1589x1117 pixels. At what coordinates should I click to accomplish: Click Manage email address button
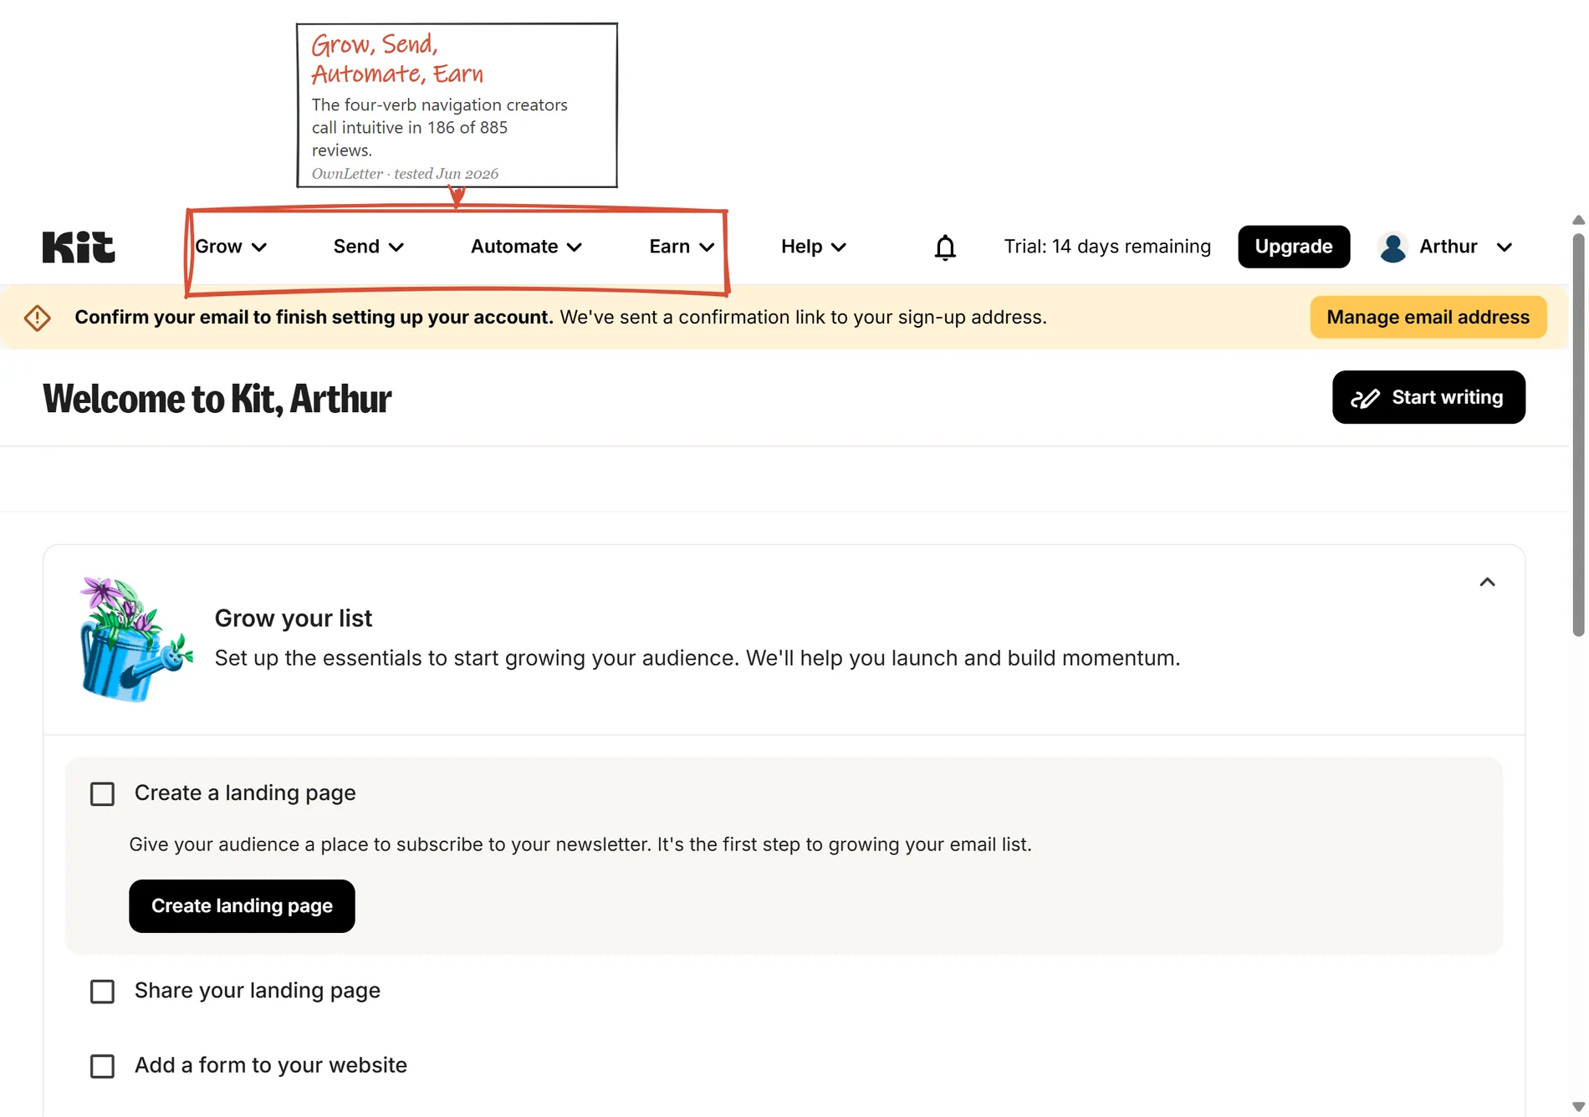click(x=1428, y=318)
